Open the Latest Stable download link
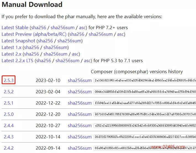Viewport: 196px width, 153px height. 15,28
